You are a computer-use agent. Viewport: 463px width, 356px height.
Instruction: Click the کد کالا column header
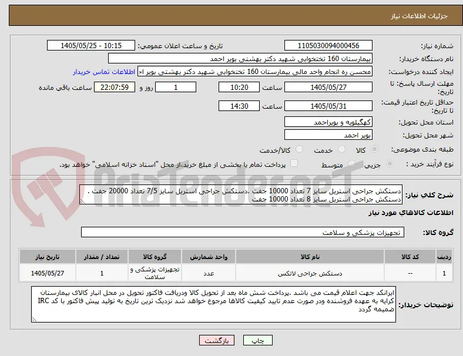pos(410,257)
